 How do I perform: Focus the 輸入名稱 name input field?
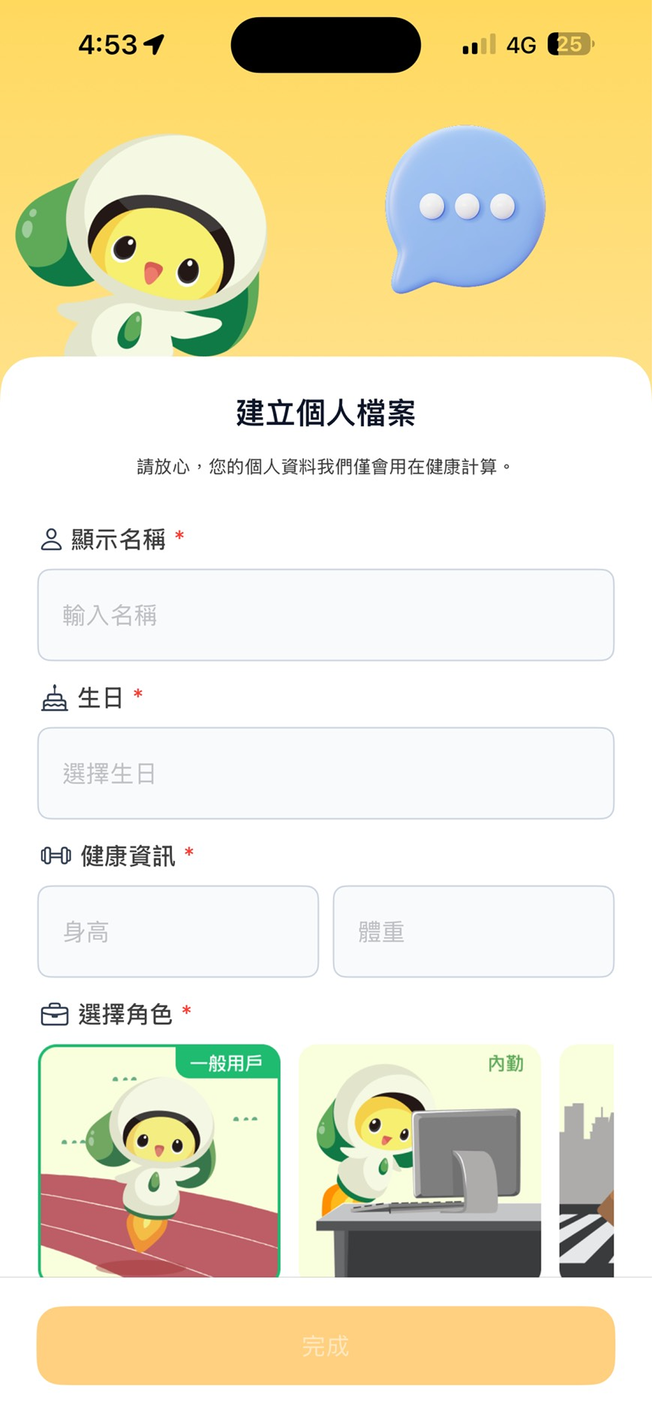click(326, 615)
